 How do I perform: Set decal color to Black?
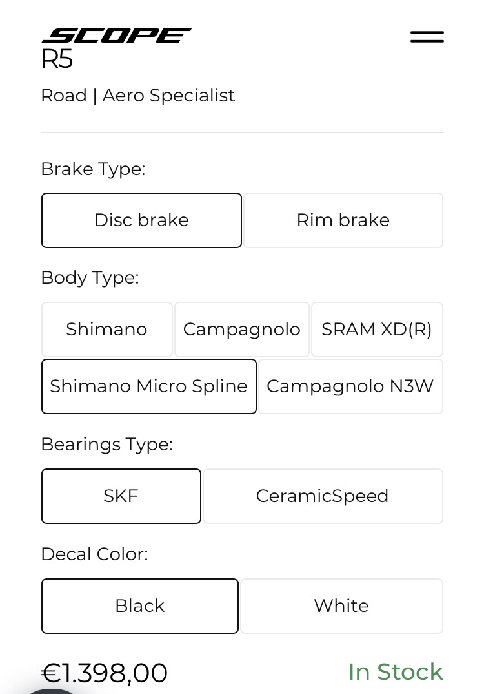pos(139,606)
